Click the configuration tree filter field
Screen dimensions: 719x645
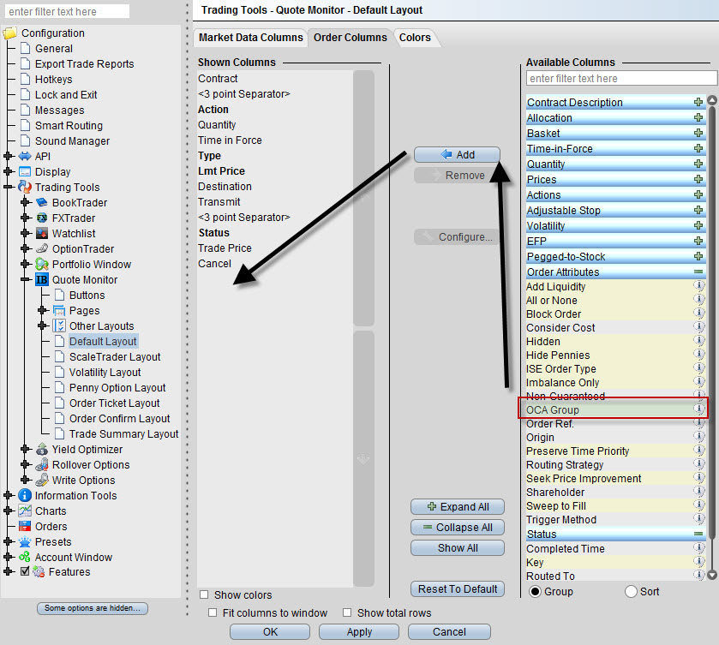67,11
